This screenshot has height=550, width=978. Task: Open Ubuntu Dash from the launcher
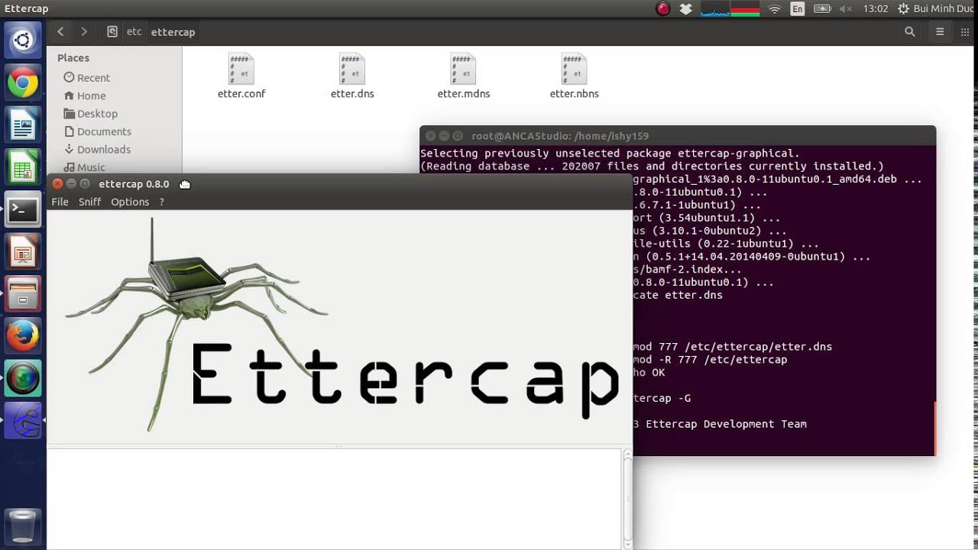(x=23, y=40)
